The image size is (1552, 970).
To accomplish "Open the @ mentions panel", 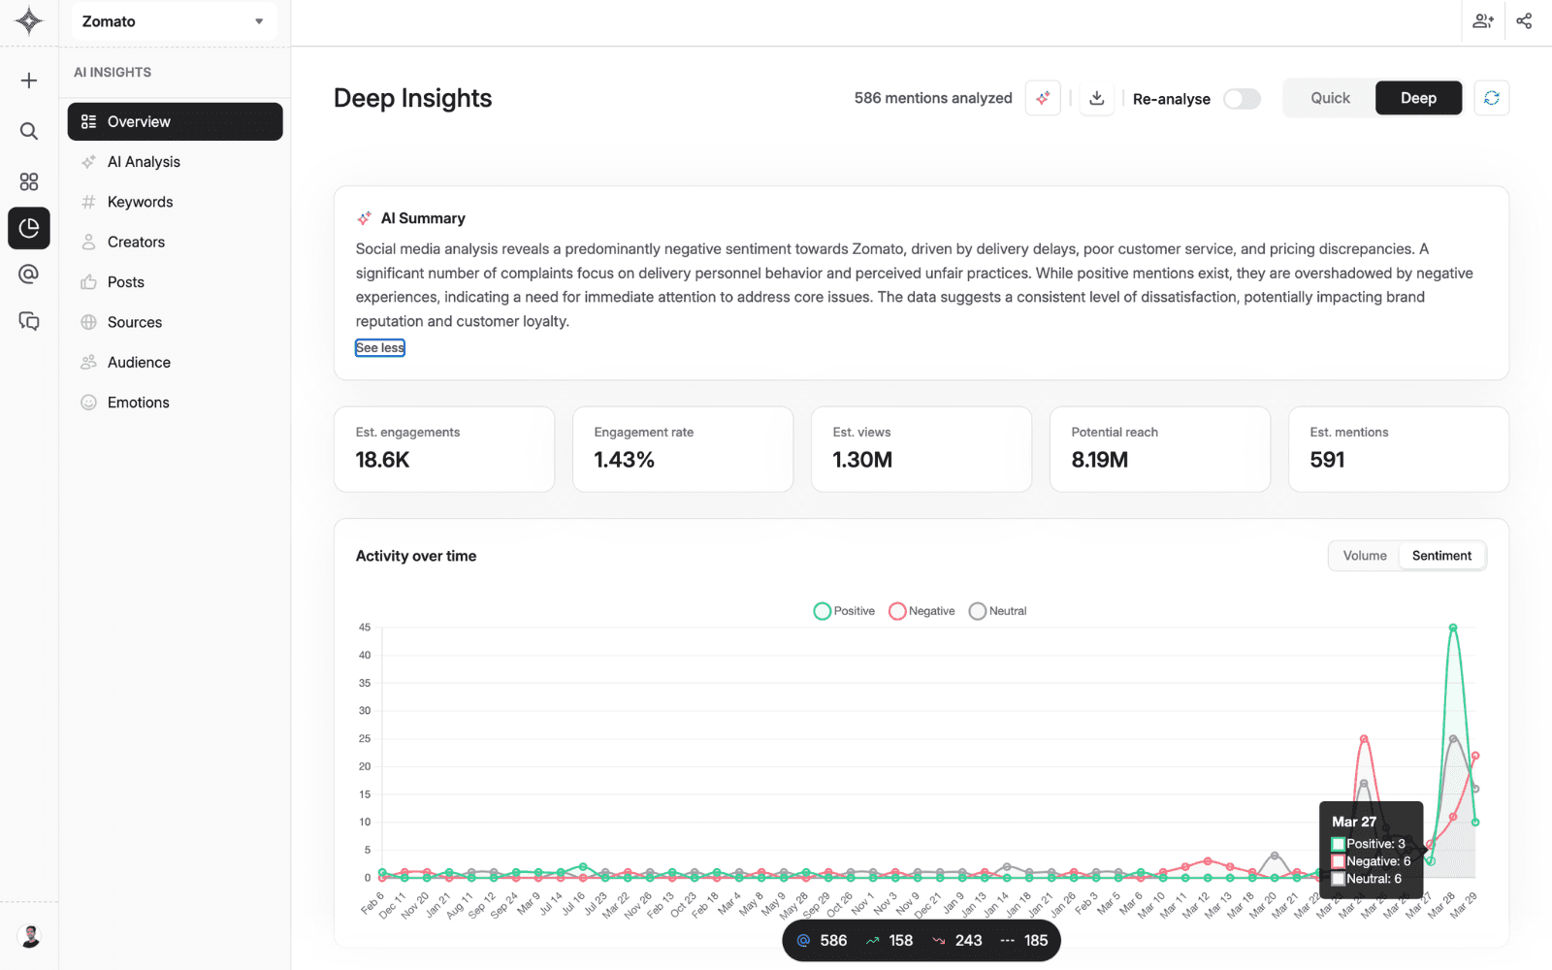I will [x=28, y=275].
